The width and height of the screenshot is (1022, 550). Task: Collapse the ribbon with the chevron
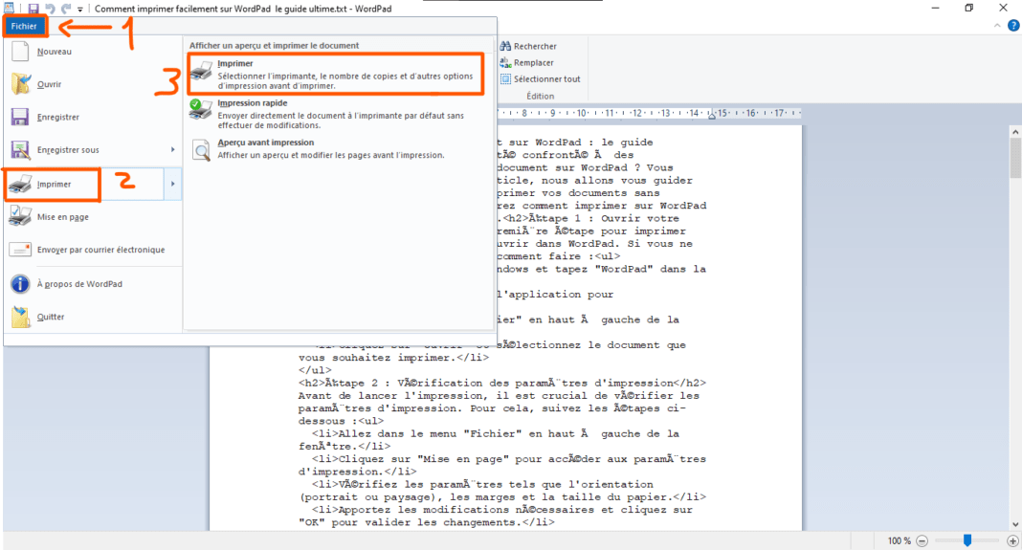(997, 26)
